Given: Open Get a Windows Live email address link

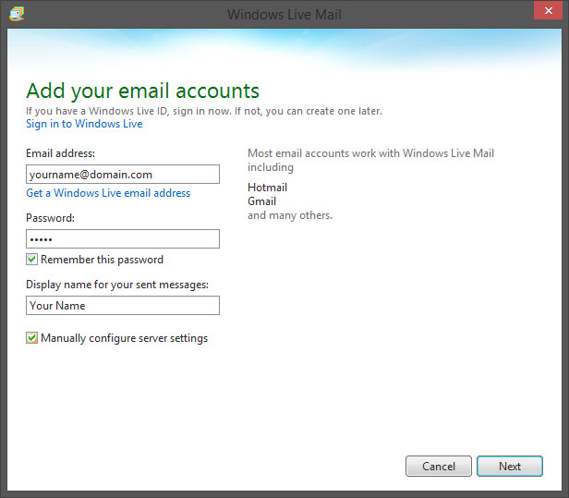Looking at the screenshot, I should tap(108, 193).
